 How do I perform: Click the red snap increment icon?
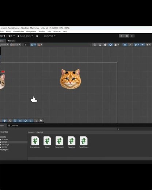click(39, 45)
